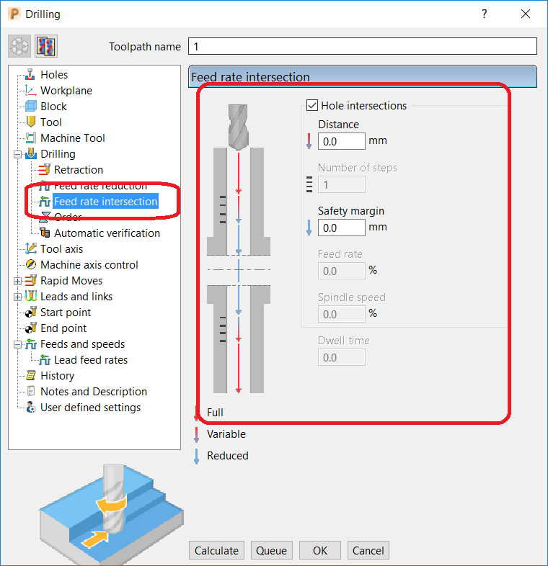Select Tool axis in the tree
The image size is (548, 566).
click(x=61, y=249)
